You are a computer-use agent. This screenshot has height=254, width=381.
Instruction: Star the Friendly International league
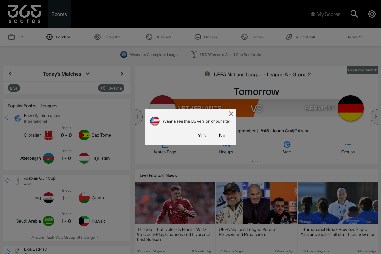click(x=8, y=118)
